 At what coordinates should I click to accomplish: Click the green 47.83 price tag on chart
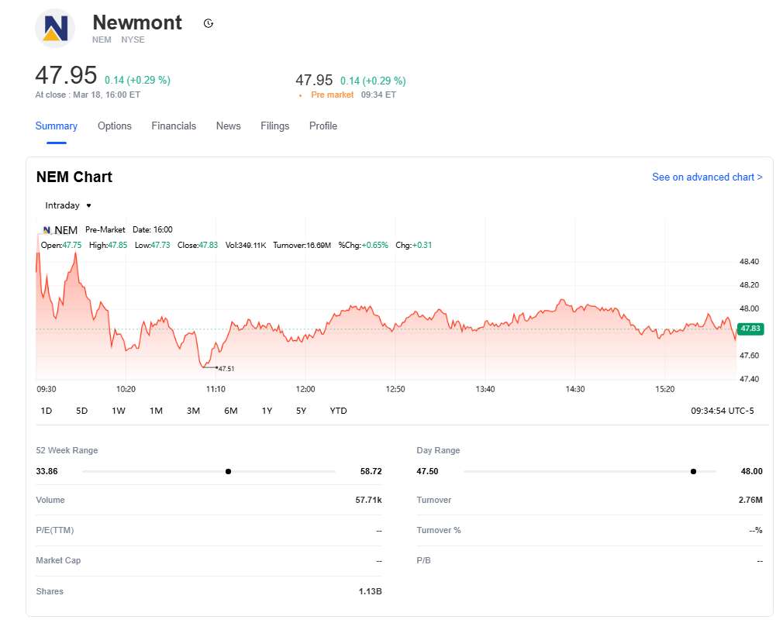tap(750, 329)
